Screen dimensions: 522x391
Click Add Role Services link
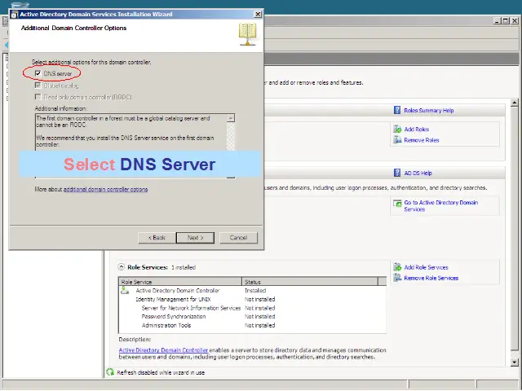pyautogui.click(x=426, y=267)
